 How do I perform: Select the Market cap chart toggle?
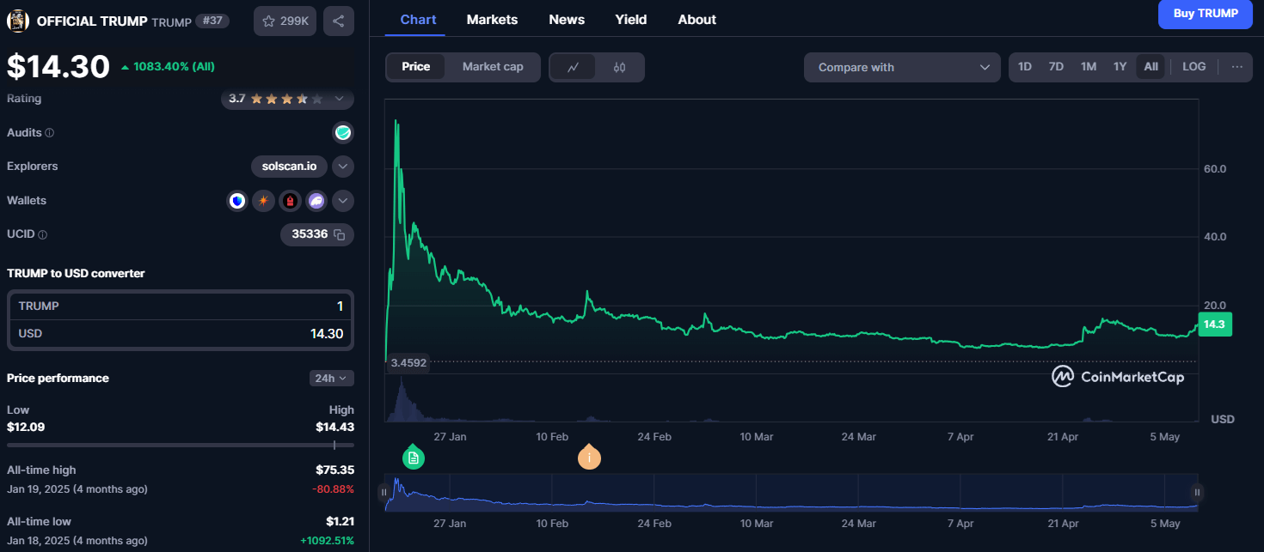tap(493, 67)
